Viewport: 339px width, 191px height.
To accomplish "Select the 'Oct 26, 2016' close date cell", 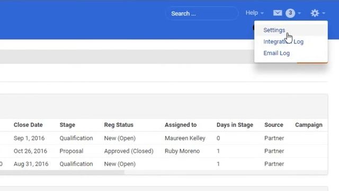I will tap(30, 151).
